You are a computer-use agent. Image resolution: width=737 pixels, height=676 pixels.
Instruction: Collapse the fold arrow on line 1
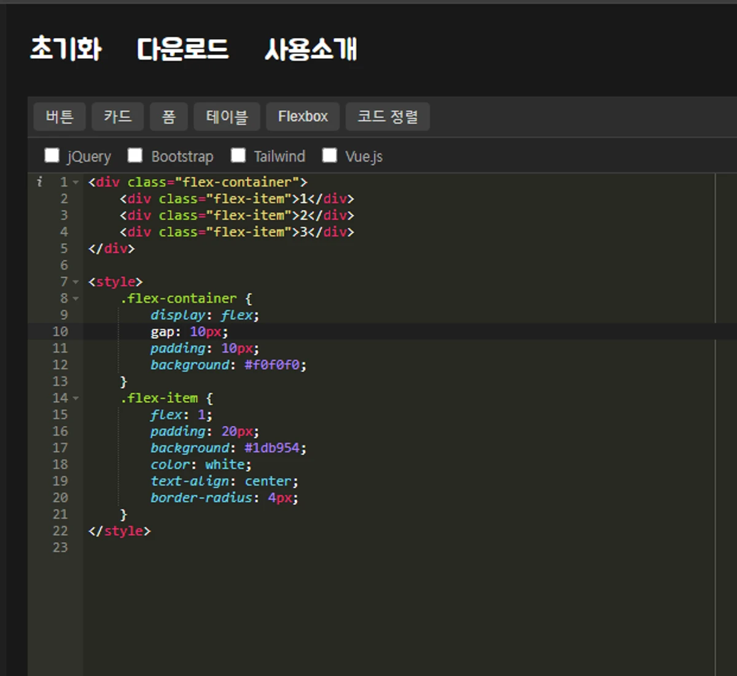[x=76, y=182]
